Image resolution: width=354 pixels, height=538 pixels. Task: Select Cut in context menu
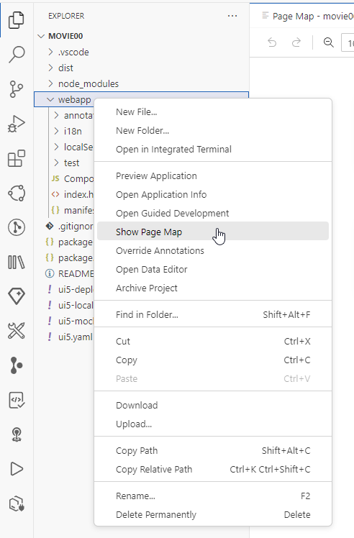tap(213, 342)
